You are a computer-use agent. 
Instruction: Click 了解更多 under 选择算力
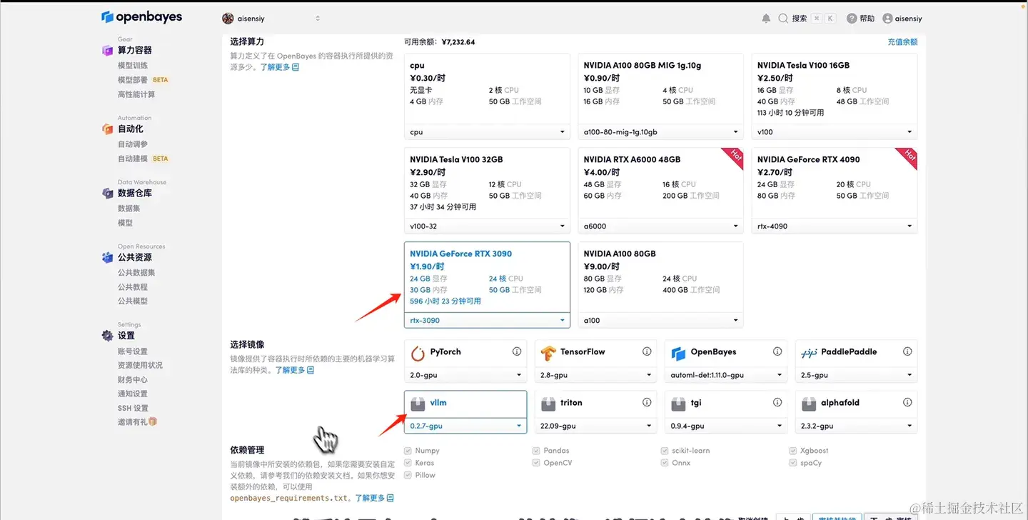(x=279, y=67)
